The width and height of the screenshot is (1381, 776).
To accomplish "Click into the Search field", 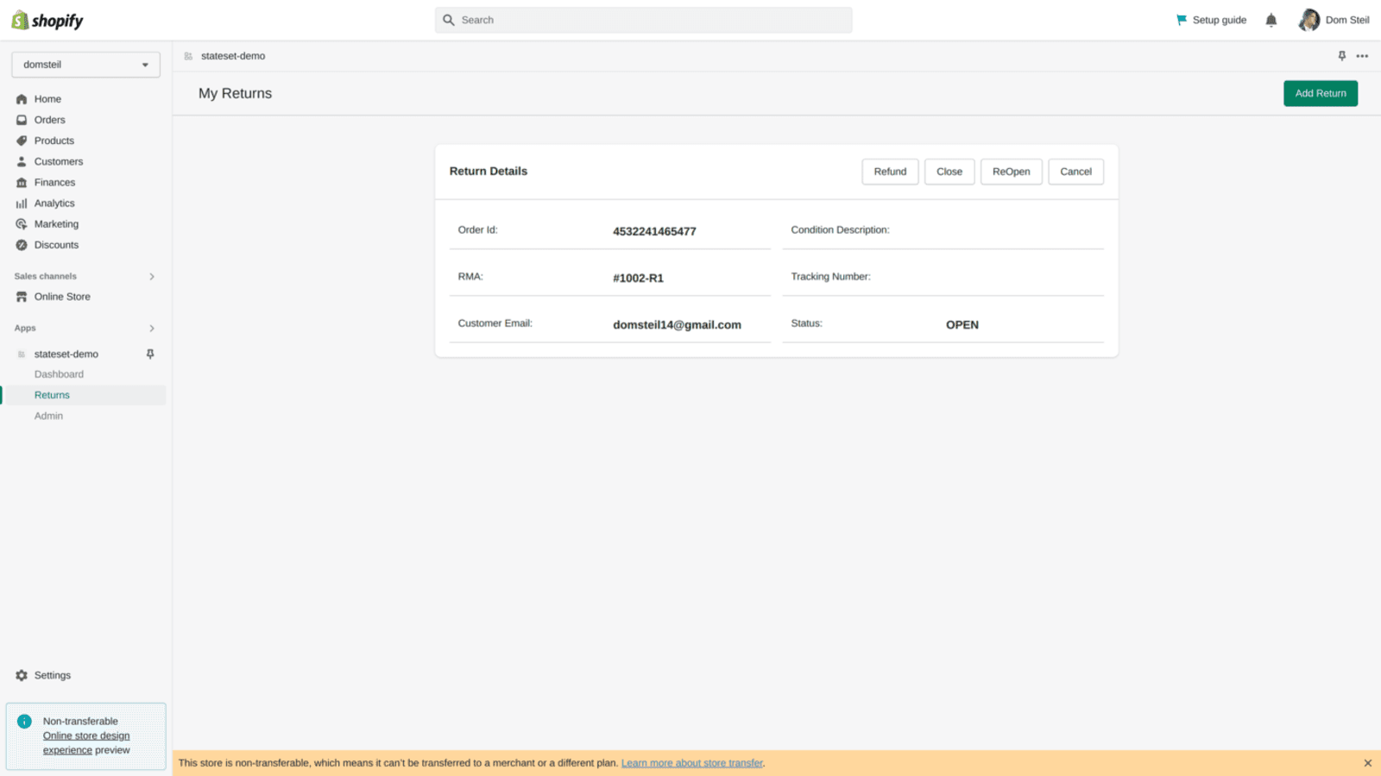I will (643, 20).
